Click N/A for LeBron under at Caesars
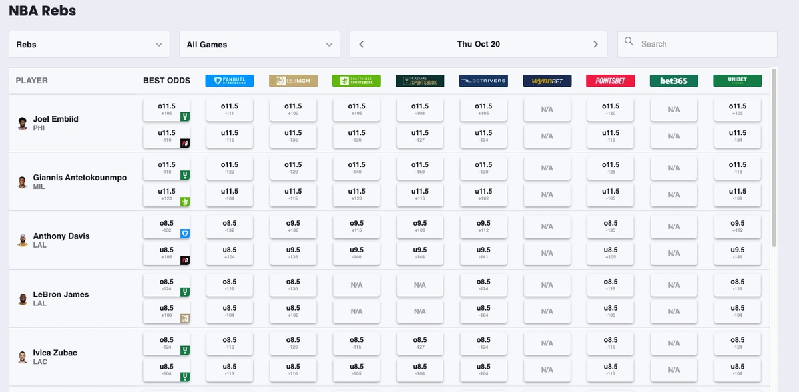Image resolution: width=799 pixels, height=392 pixels. click(420, 311)
